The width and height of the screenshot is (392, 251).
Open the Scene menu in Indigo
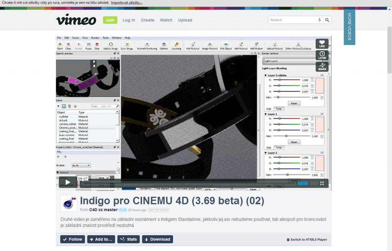(x=75, y=38)
